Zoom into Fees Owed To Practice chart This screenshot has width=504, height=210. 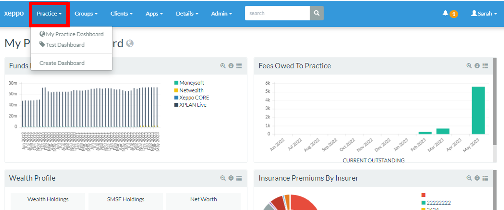pos(469,66)
